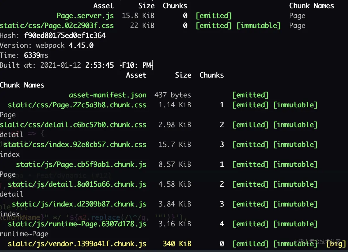The height and width of the screenshot is (252, 348).
Task: Click the runtime~Page chunk name text
Action: point(24,234)
